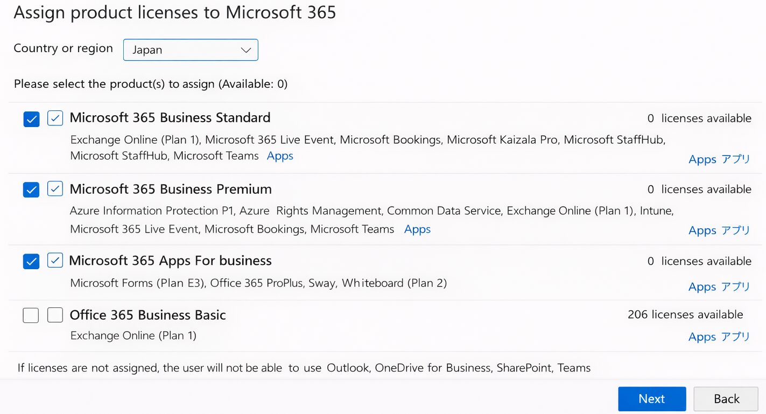Click the inline Apps link after Microsoft Teams in Business Standard
The image size is (766, 414).
[x=280, y=156]
